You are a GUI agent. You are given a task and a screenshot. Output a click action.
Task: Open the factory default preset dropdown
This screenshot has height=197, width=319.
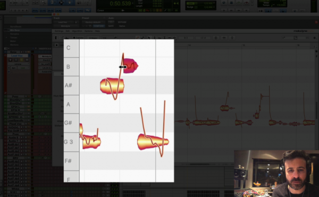click(94, 22)
